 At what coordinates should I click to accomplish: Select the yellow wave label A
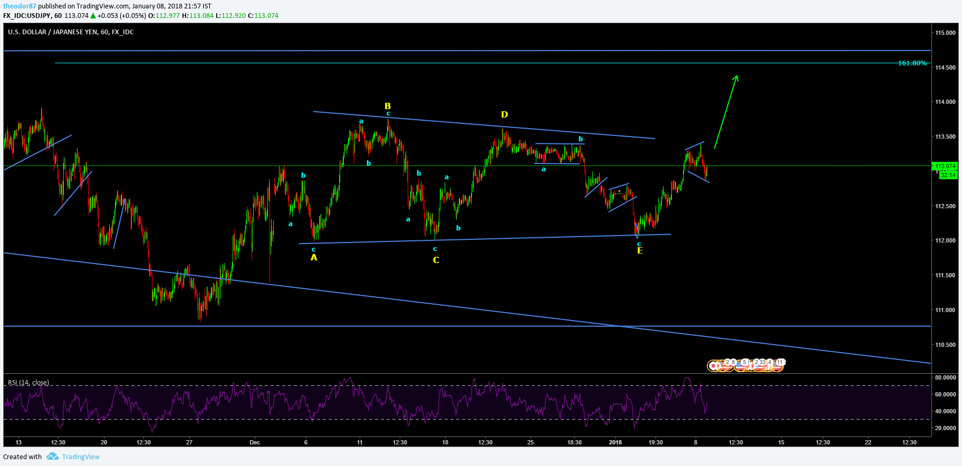click(314, 257)
